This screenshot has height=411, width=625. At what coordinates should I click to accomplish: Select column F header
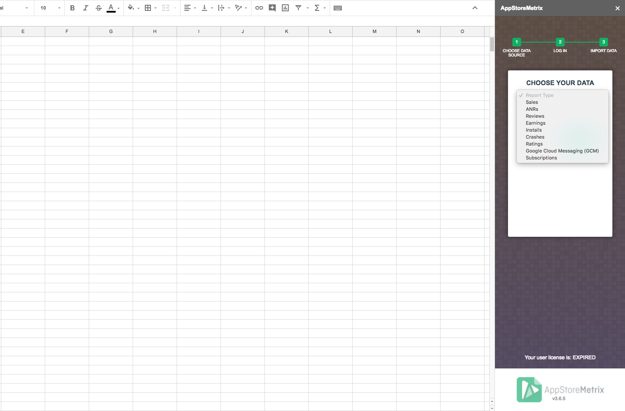pyautogui.click(x=67, y=31)
